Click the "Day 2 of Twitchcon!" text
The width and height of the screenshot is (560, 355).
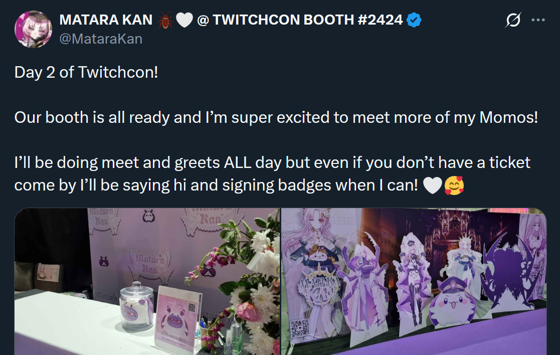tap(86, 73)
